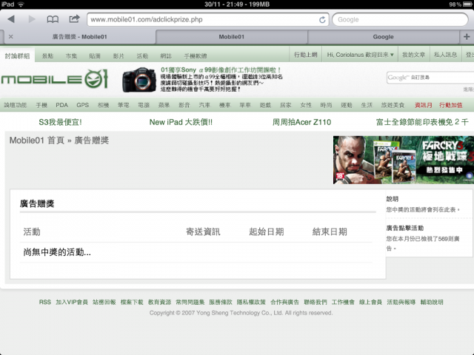
Task: Open the 相機 forum category
Action: tap(103, 105)
